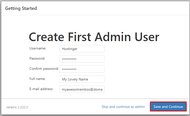
Task: Click the 'E-mail address:' label
Action: coord(41,89)
